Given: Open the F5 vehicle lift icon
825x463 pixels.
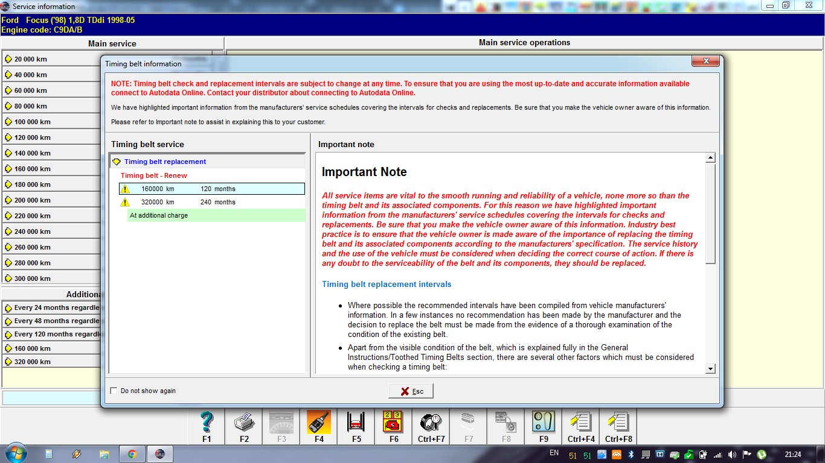Looking at the screenshot, I should pyautogui.click(x=356, y=423).
